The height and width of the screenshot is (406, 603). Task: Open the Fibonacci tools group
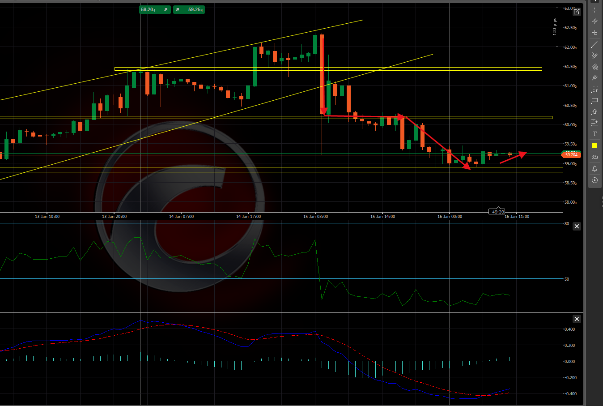(595, 89)
